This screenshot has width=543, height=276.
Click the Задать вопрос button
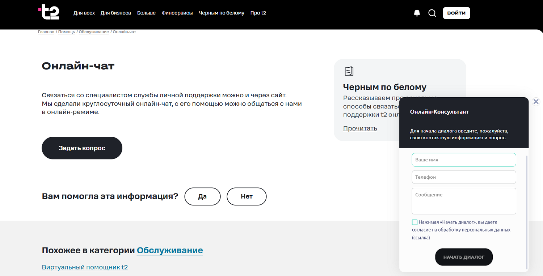click(x=82, y=148)
